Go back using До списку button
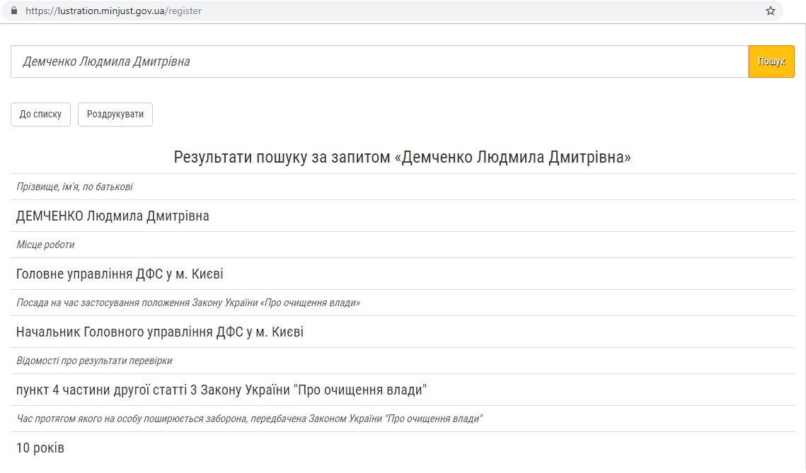Image resolution: width=806 pixels, height=473 pixels. pyautogui.click(x=40, y=114)
